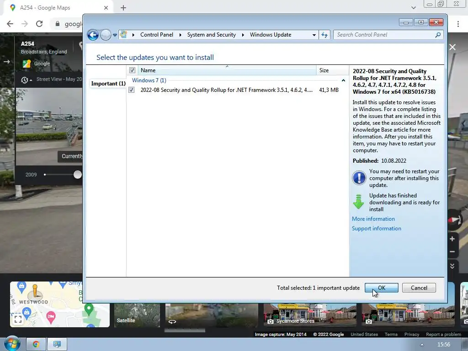Image resolution: width=468 pixels, height=351 pixels.
Task: Sort updates by Name column
Action: [227, 70]
